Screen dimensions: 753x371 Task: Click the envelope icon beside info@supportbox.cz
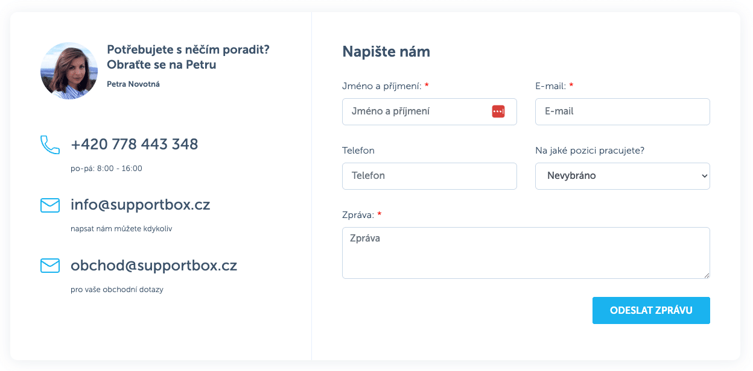pyautogui.click(x=50, y=205)
